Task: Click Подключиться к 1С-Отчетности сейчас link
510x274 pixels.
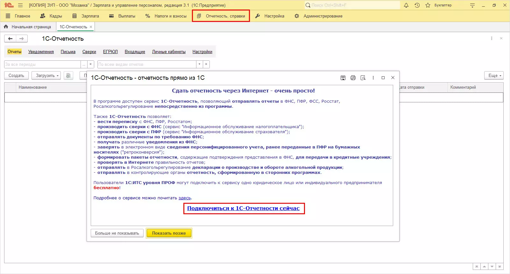Action: click(x=243, y=208)
